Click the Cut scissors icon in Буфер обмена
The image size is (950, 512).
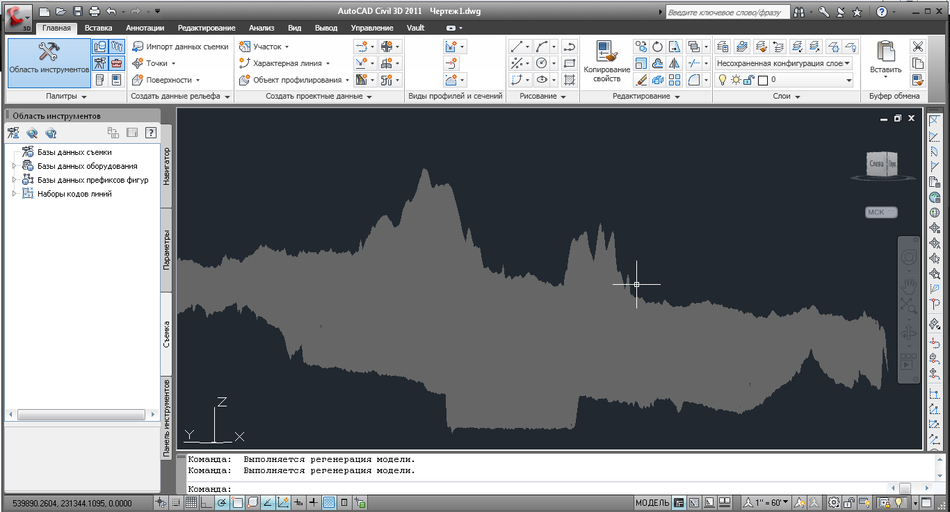point(918,47)
